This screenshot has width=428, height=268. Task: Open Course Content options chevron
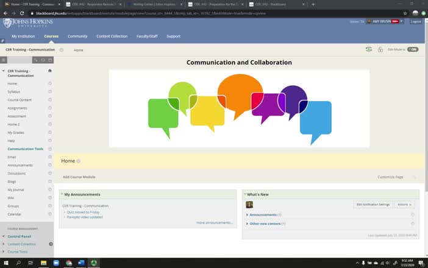coord(50,100)
